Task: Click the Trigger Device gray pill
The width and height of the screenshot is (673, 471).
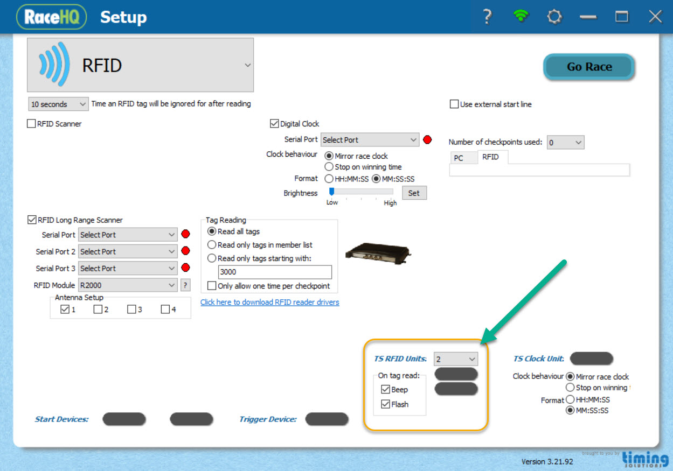Action: pyautogui.click(x=327, y=419)
